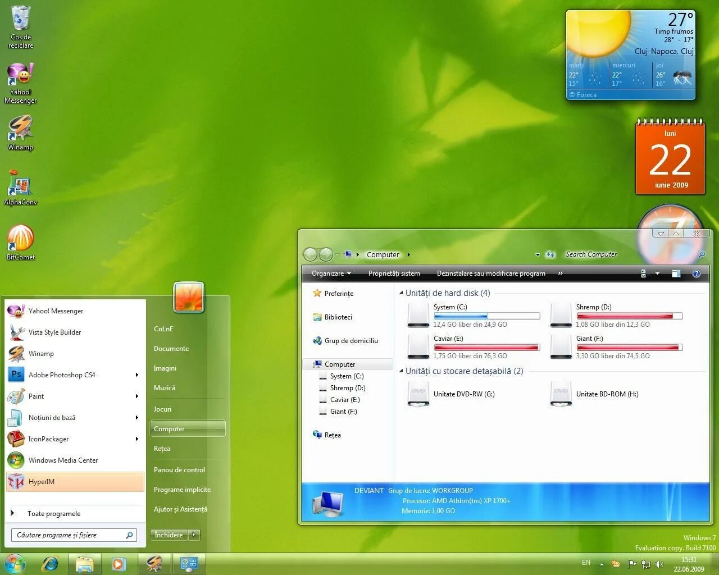Screen dimensions: 719x575
Task: Show hidden tray icons arrow
Action: tap(602, 564)
